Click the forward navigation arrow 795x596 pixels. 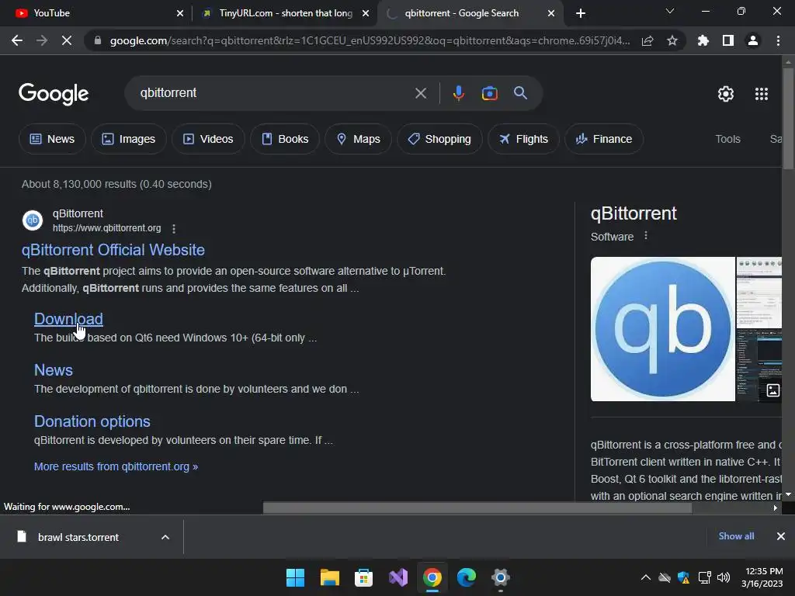(42, 40)
